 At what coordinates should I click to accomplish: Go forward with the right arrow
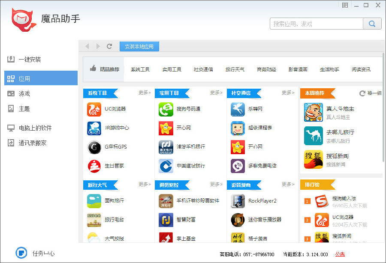[98, 46]
